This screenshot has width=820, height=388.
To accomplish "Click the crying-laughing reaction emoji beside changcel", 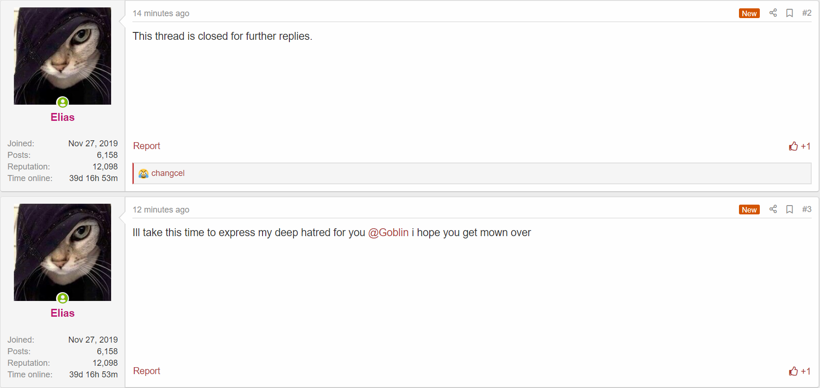I will click(x=144, y=174).
